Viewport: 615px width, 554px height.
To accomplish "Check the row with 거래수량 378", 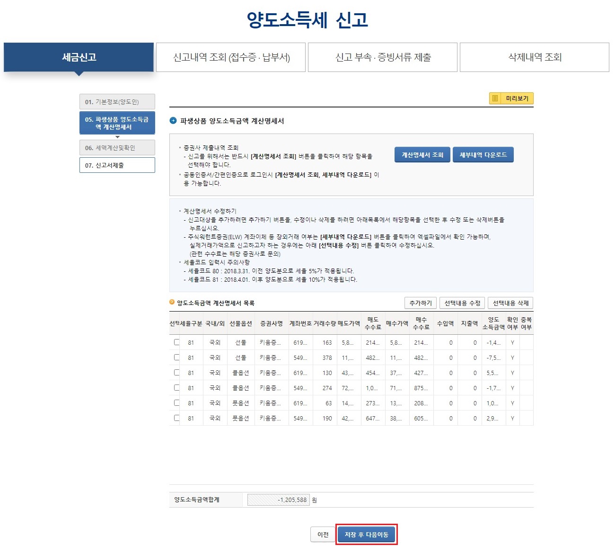I will (x=176, y=357).
